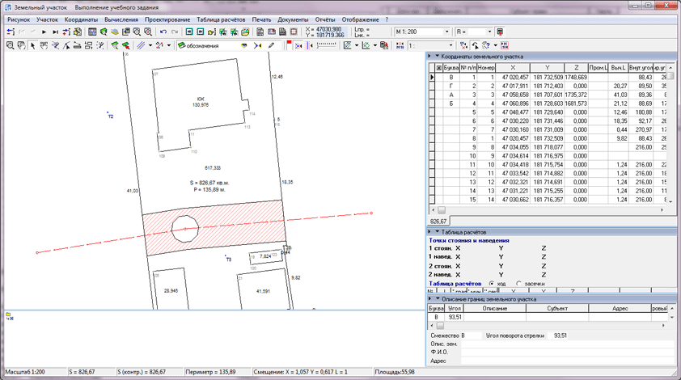681x380 pixels.
Task: Open the Участок menu
Action: (x=48, y=19)
